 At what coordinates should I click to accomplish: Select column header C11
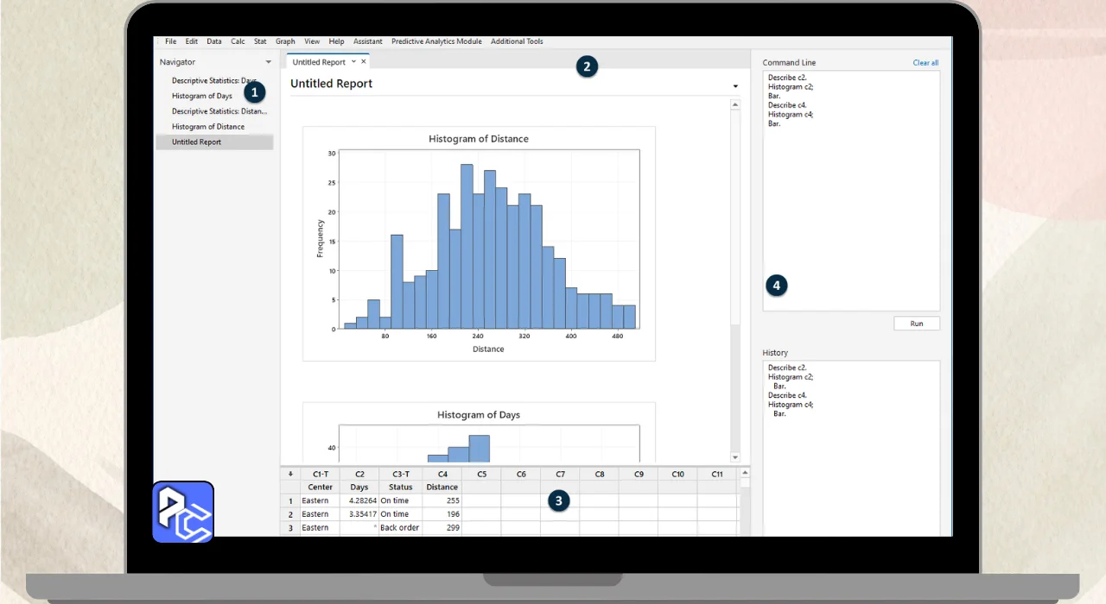click(x=717, y=474)
